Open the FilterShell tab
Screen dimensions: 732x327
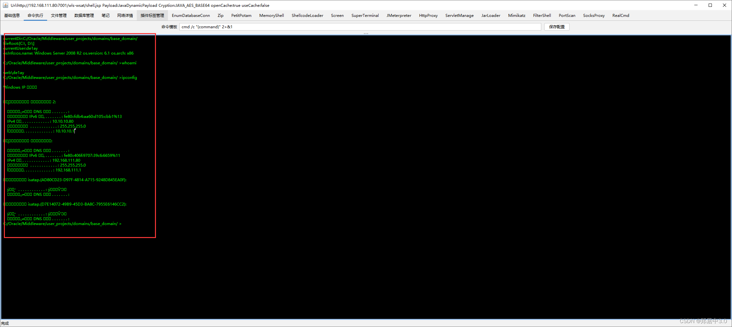click(x=542, y=16)
